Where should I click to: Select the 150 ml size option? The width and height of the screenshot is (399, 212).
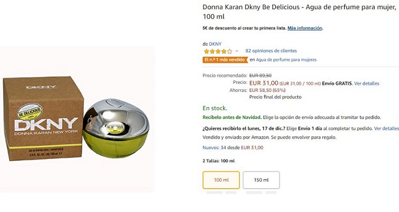[x=261, y=180]
